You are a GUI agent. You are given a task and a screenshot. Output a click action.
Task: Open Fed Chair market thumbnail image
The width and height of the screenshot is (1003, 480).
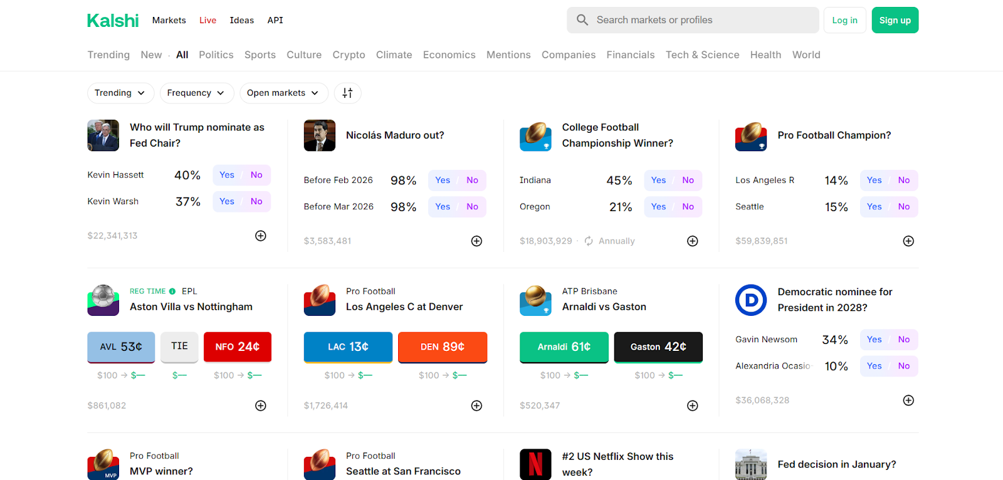click(103, 135)
